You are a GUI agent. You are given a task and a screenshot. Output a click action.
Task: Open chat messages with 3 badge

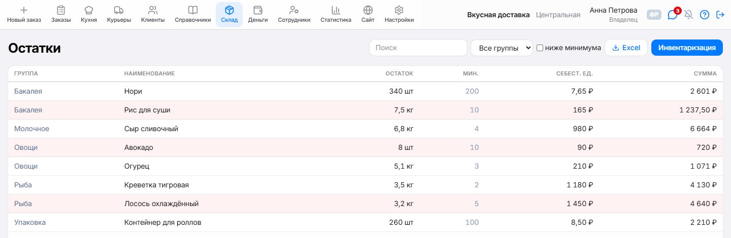(673, 15)
